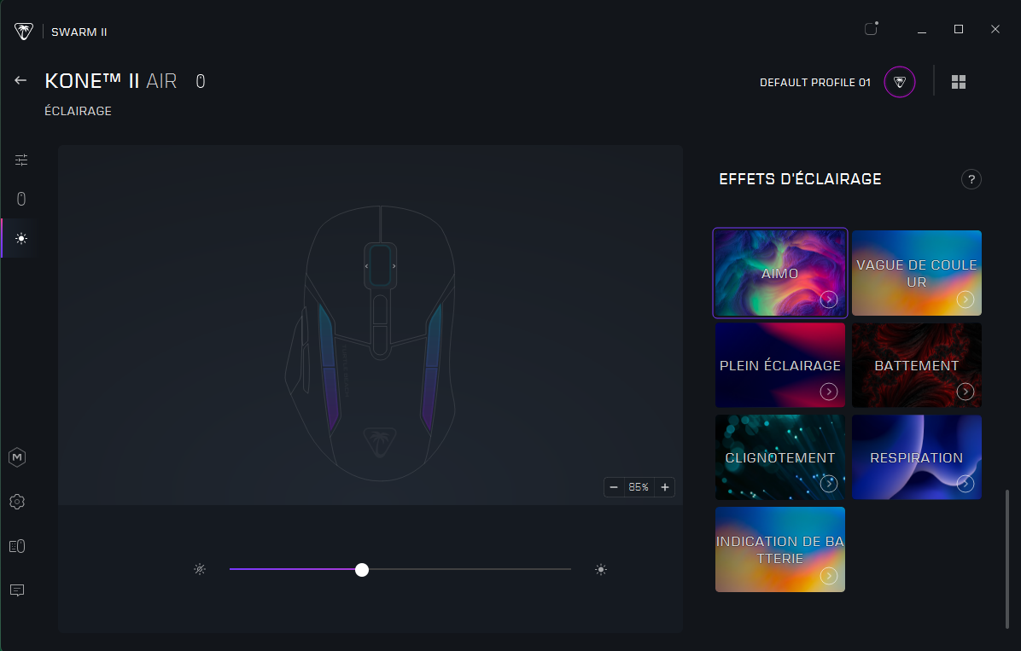Zoom out with the minus button

click(614, 487)
